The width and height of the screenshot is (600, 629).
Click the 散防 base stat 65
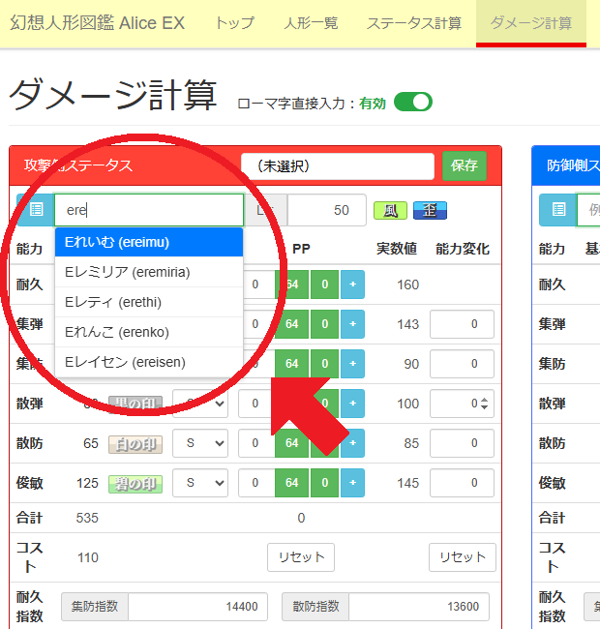click(91, 443)
